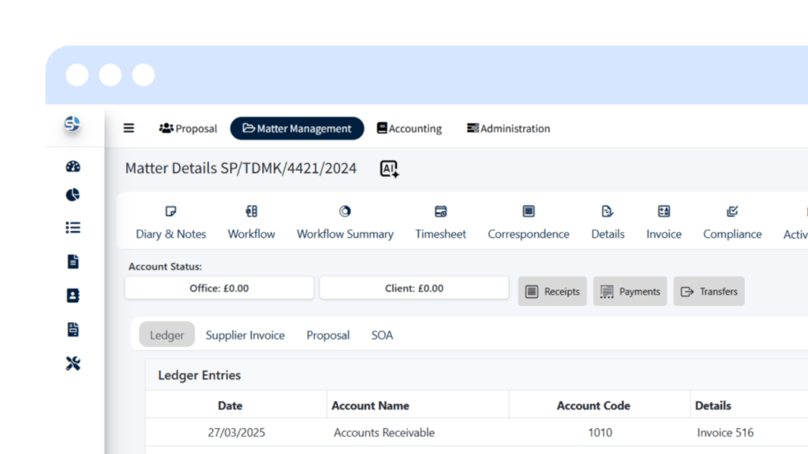Open the Correspondence section
Viewport: 808px width, 454px height.
coord(528,223)
